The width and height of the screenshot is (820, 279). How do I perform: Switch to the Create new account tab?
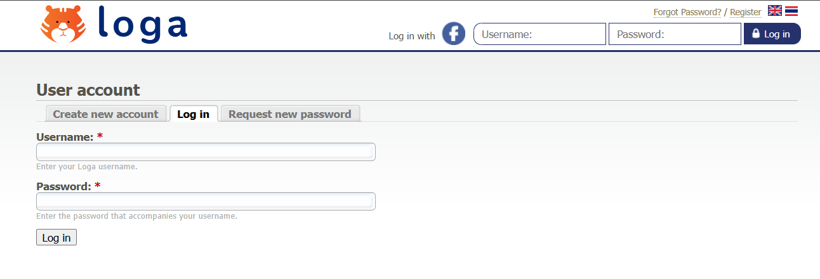(x=105, y=114)
